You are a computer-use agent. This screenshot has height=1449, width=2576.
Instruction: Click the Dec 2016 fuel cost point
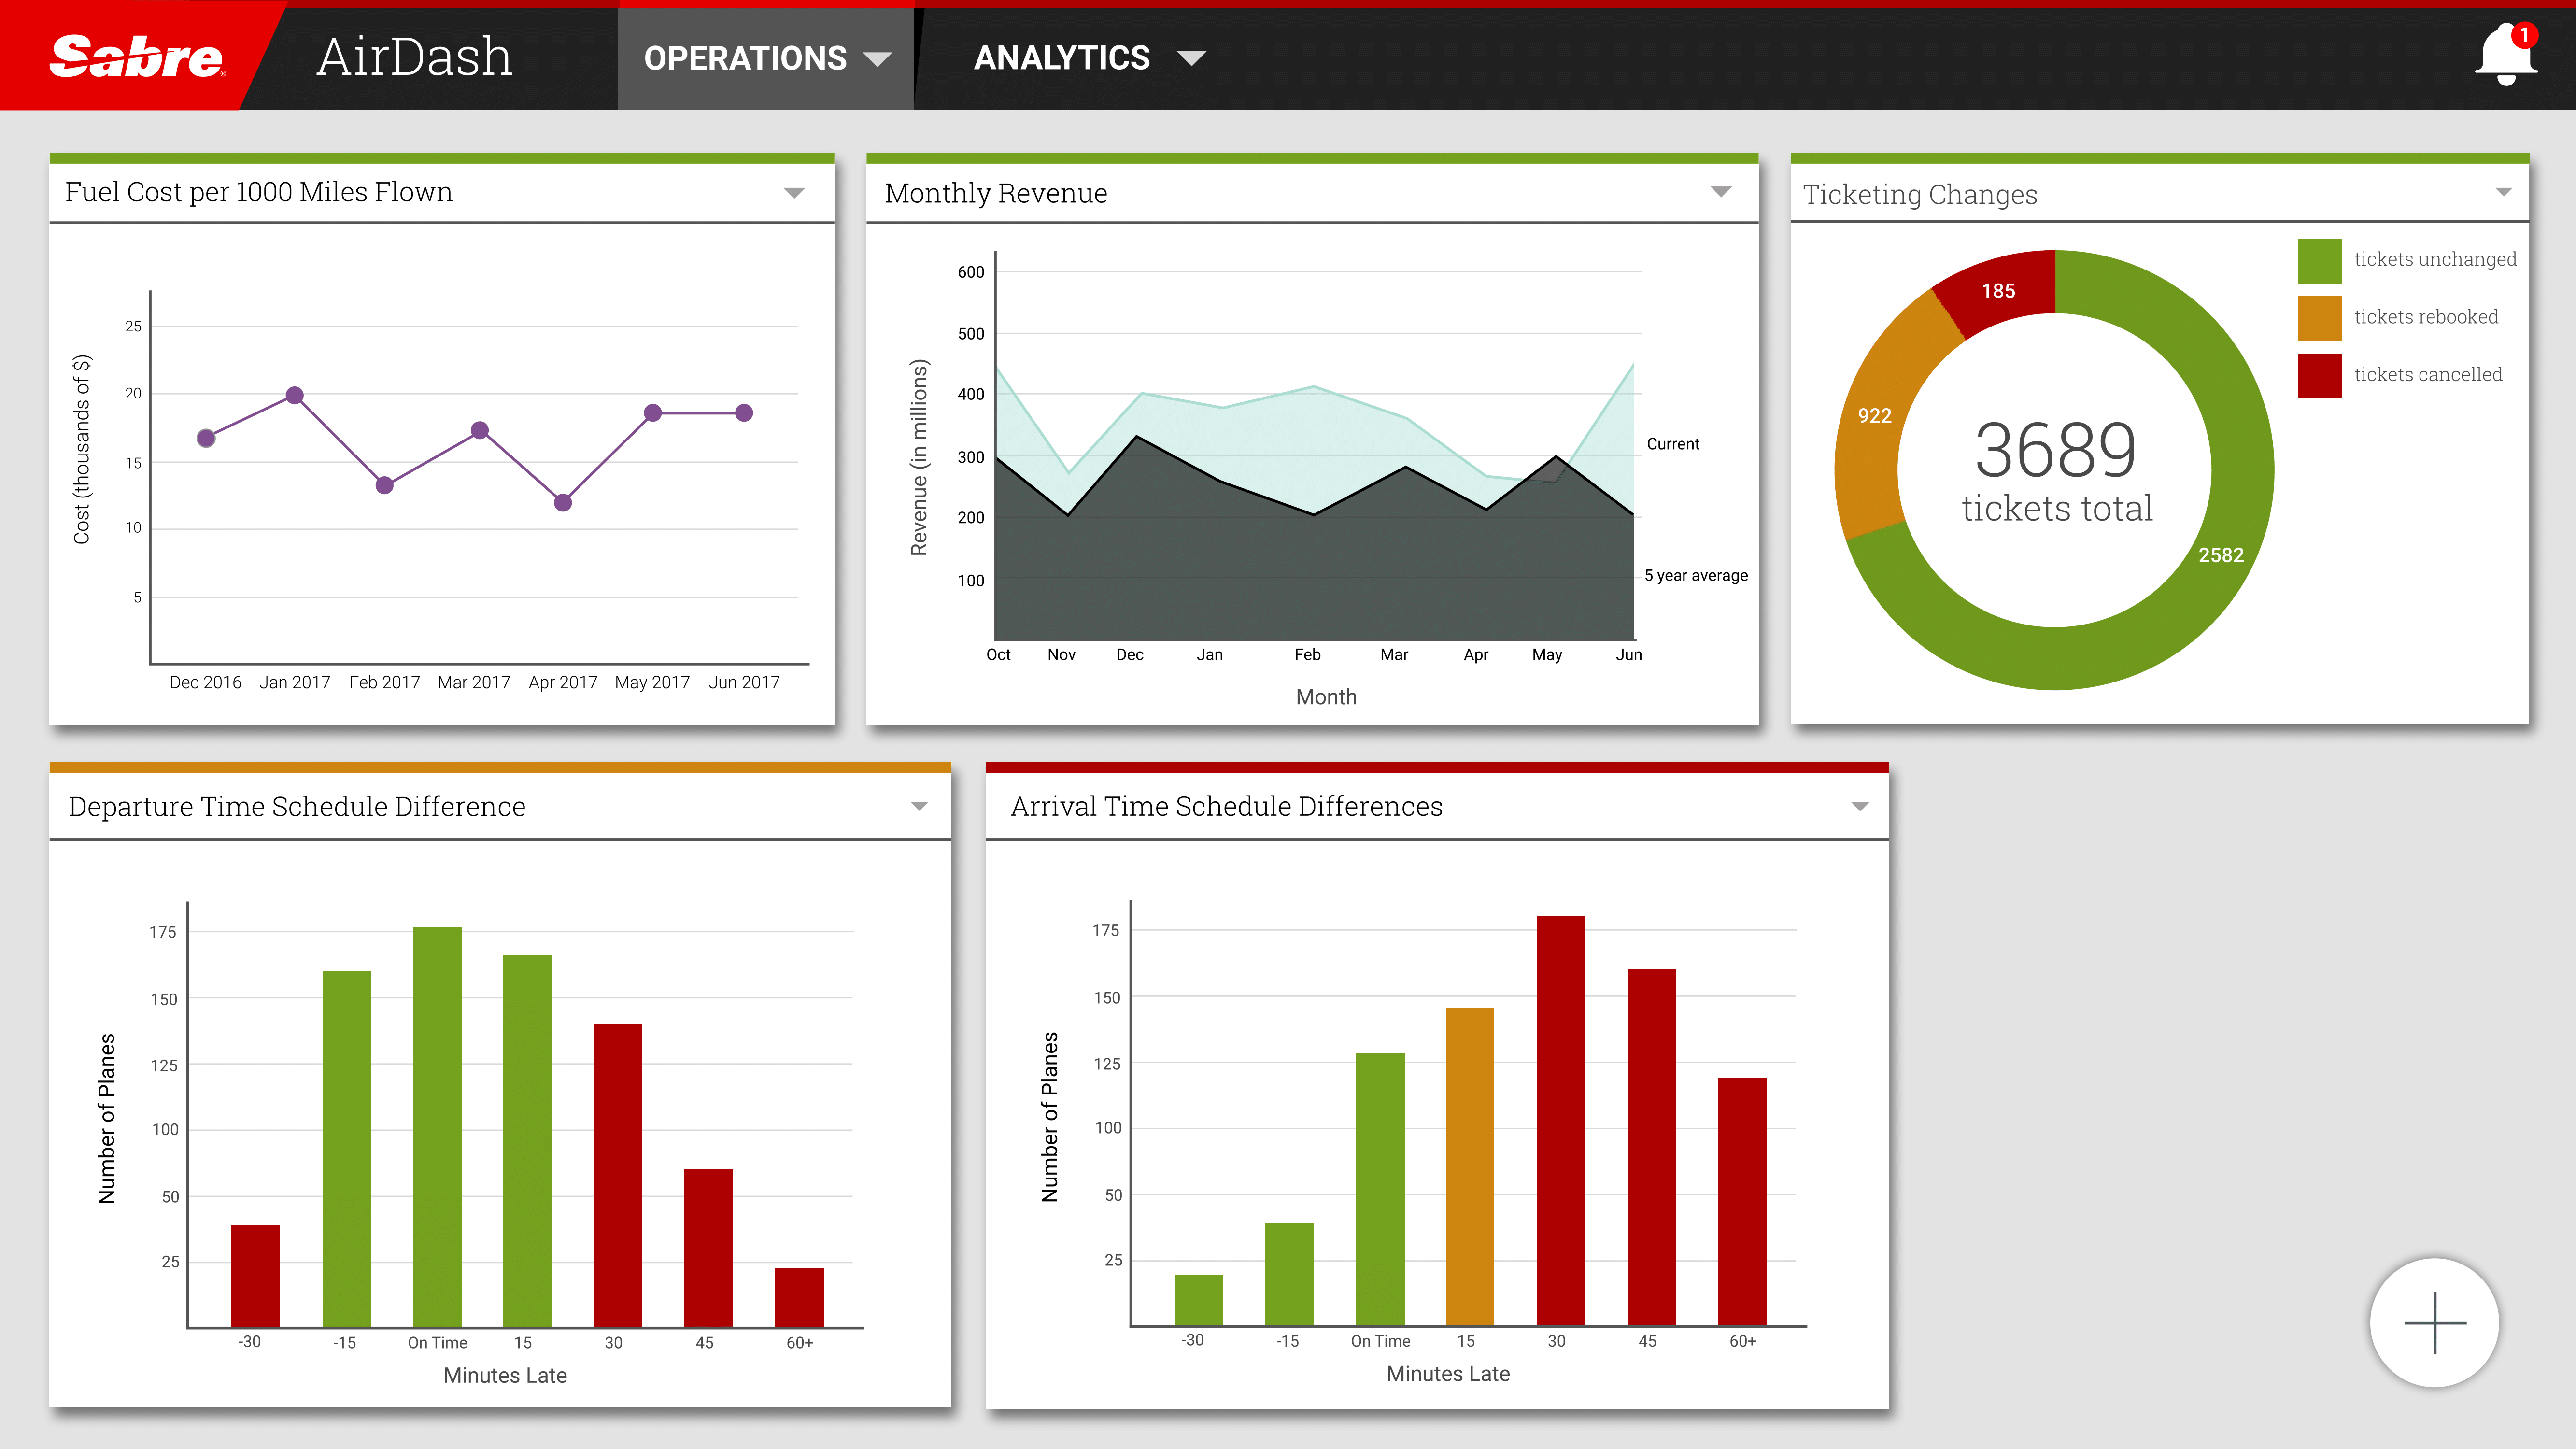pyautogui.click(x=206, y=438)
